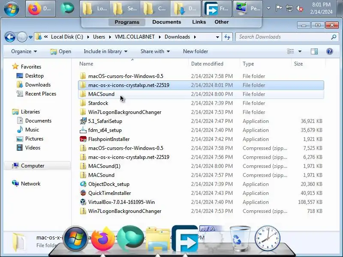Click the muted volume tray icon
343x257 pixels.
pos(300,9)
